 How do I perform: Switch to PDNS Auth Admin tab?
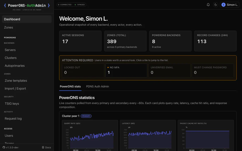[x=98, y=86]
